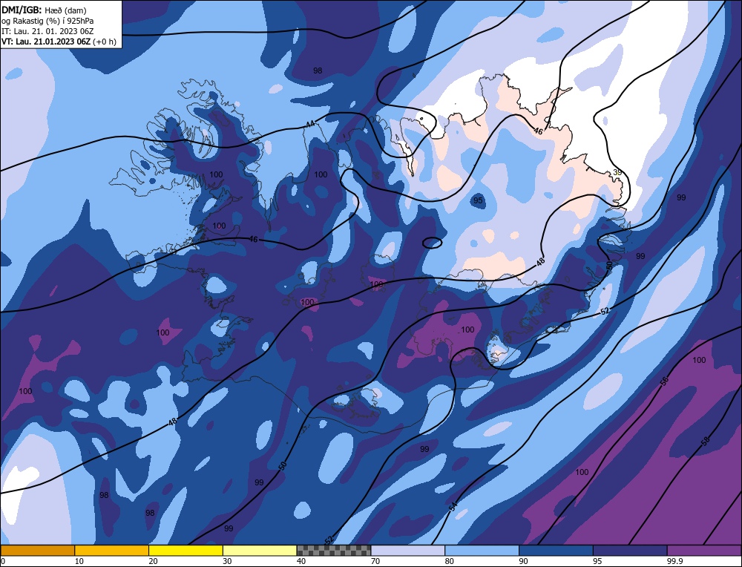
Task: Click the bright yellow 20–30 legend swatch
Action: 185,550
